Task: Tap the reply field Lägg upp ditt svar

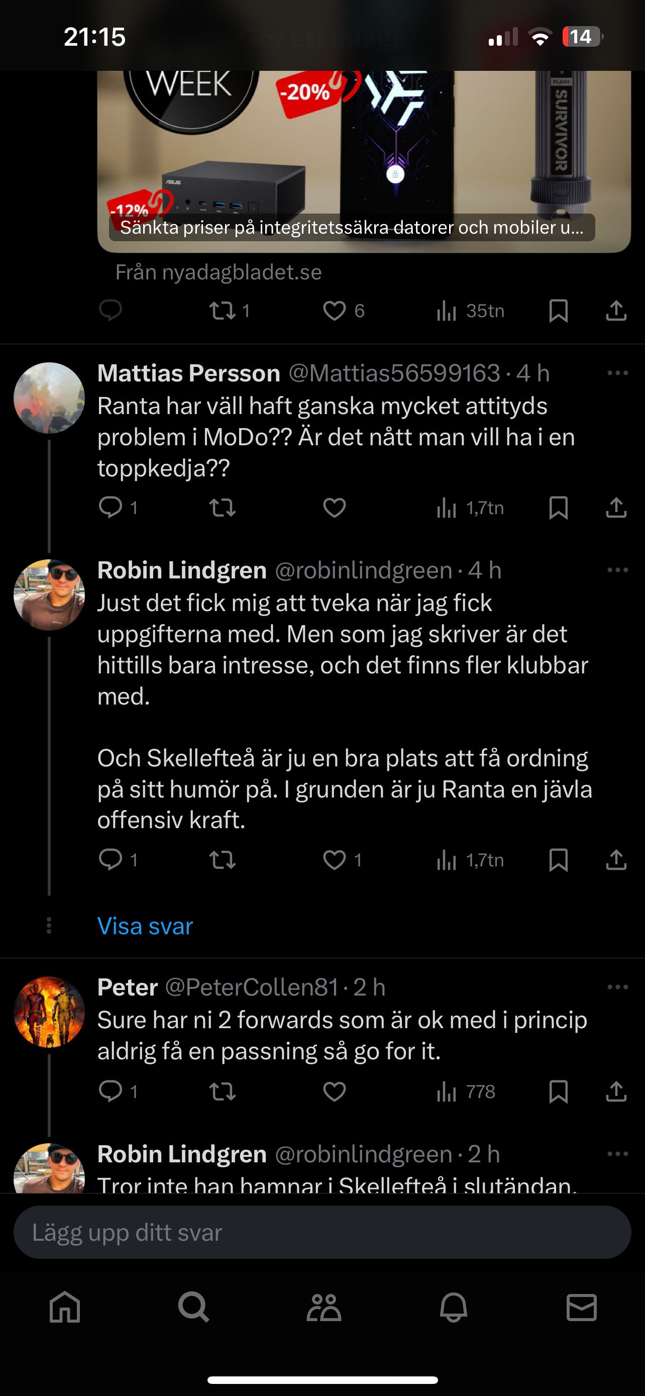Action: (x=322, y=1232)
